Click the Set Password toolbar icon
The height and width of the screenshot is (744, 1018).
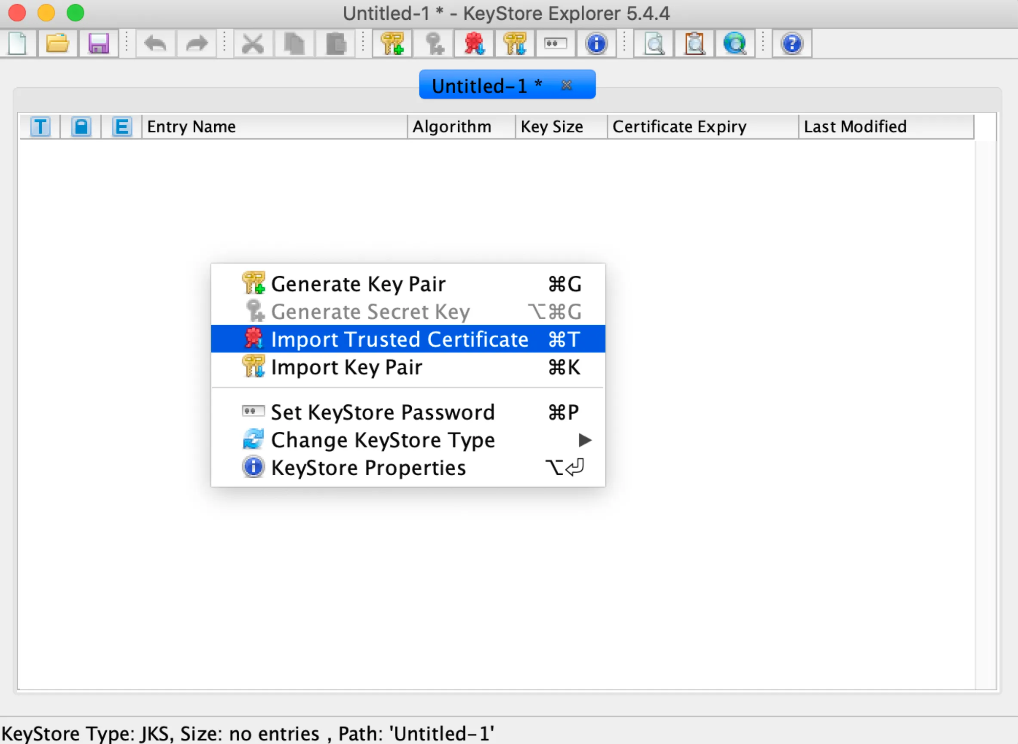[x=555, y=44]
